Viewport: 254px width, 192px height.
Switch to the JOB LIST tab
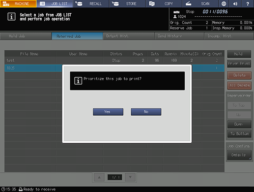click(x=55, y=3)
